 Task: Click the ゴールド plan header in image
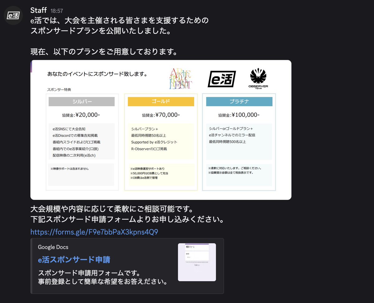161,102
